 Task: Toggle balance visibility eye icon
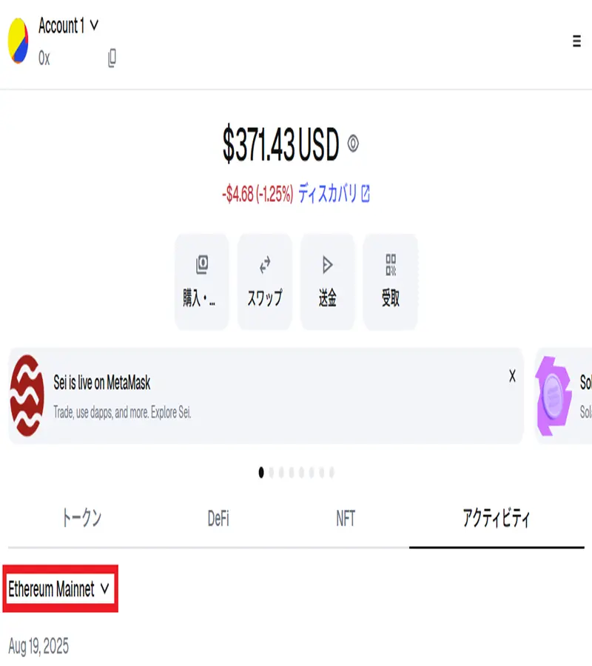353,144
